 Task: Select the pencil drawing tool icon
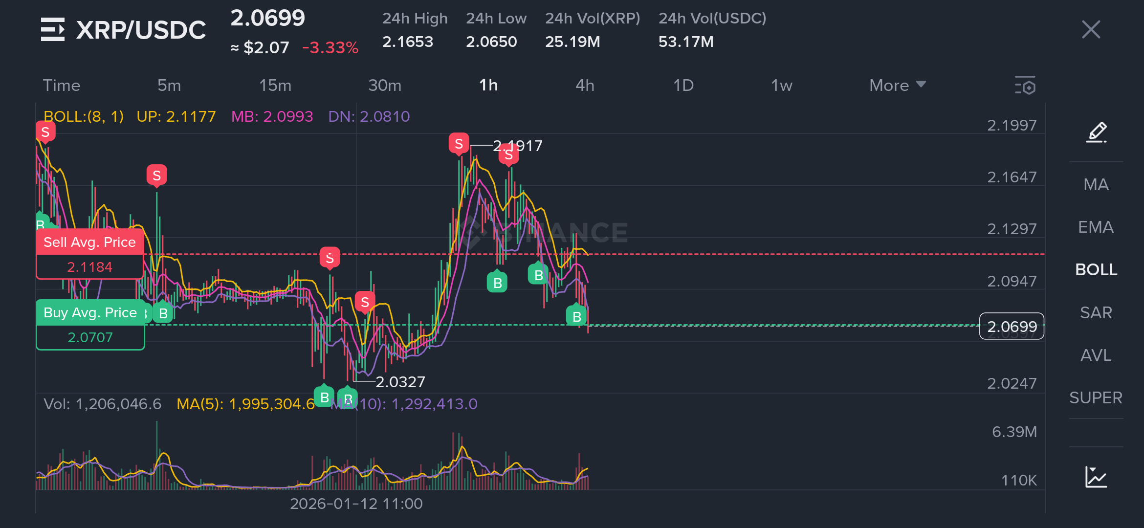[1096, 132]
